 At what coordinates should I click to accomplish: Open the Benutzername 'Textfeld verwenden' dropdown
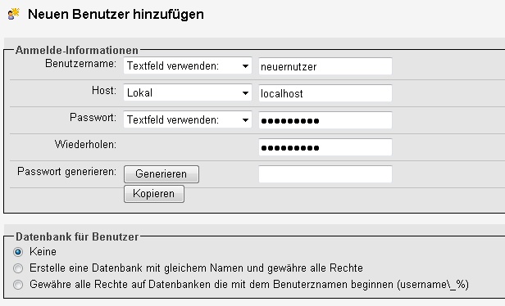click(x=188, y=66)
